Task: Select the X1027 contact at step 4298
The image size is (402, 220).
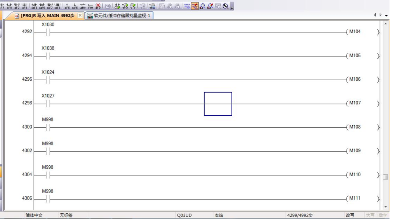Action: point(48,104)
